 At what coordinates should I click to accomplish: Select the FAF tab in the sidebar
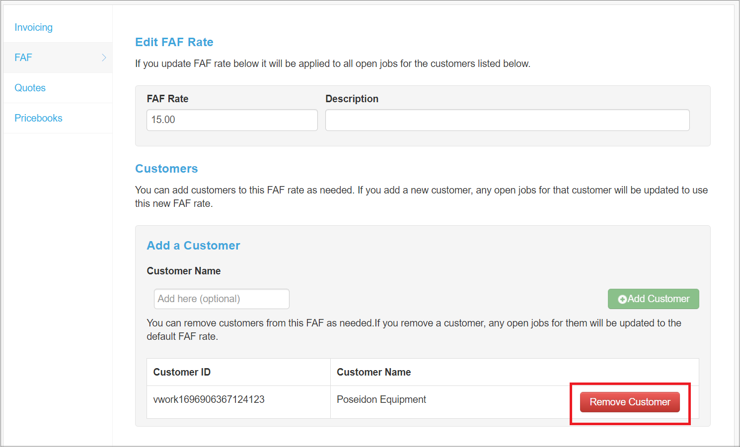pyautogui.click(x=23, y=58)
